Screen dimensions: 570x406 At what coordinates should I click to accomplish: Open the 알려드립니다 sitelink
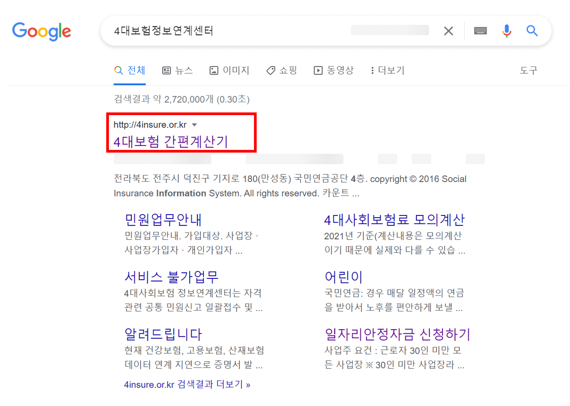(x=163, y=334)
